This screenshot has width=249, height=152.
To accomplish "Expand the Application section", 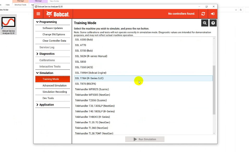I will [53, 105].
